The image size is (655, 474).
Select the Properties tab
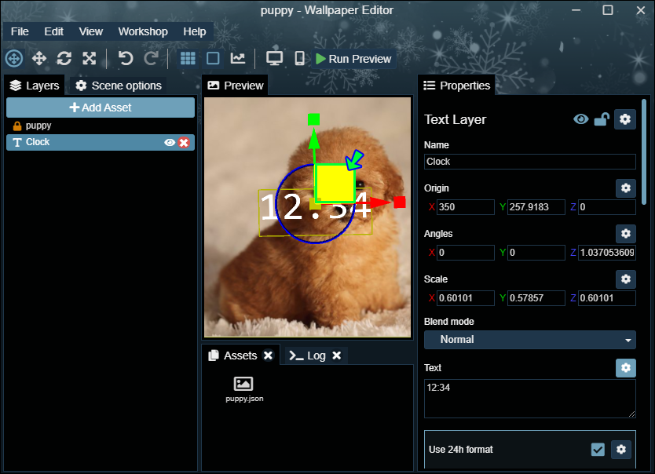point(456,86)
